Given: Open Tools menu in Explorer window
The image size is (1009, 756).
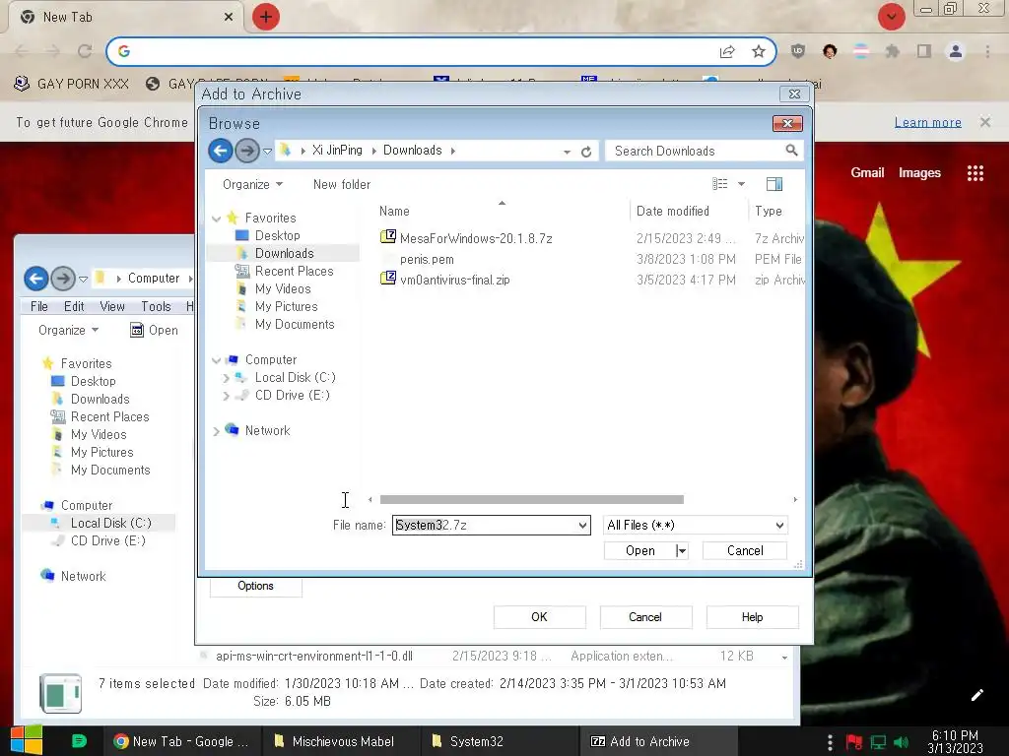Looking at the screenshot, I should (156, 307).
